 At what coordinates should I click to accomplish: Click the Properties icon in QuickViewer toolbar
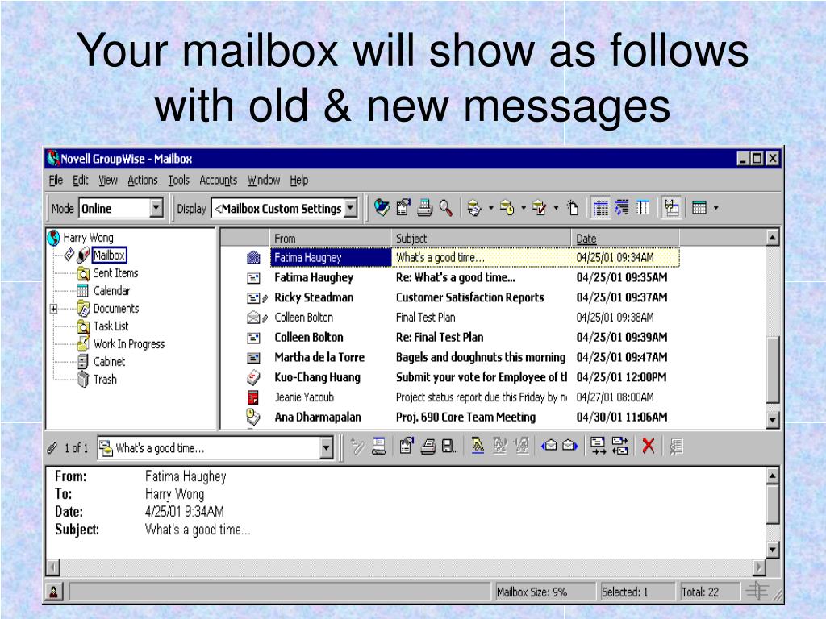tap(407, 447)
